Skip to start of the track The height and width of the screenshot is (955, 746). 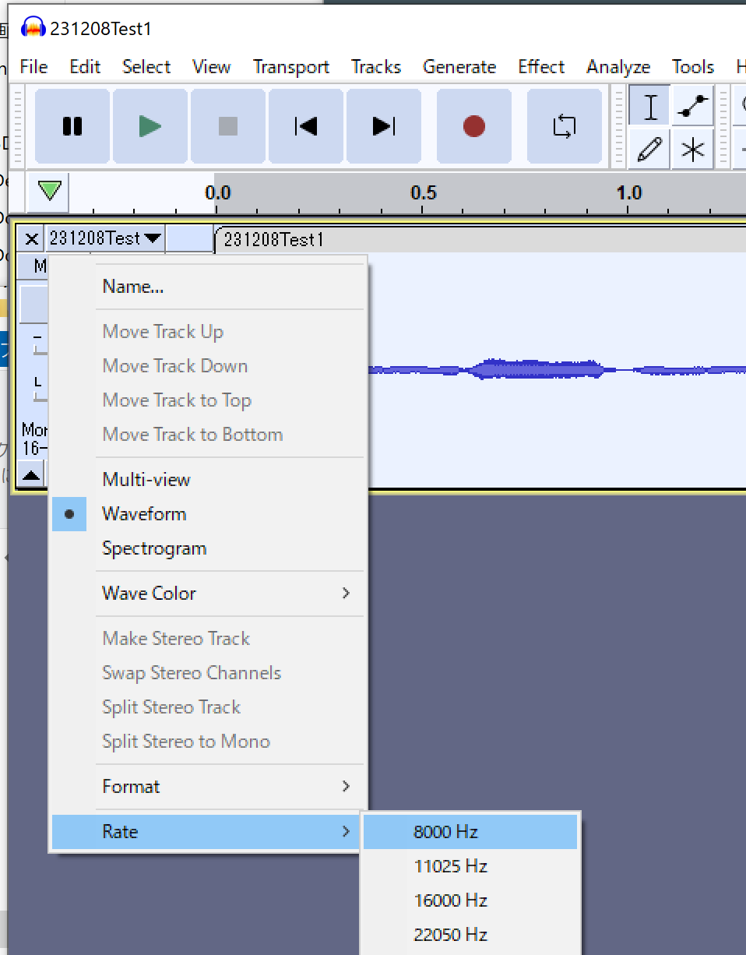(x=306, y=126)
